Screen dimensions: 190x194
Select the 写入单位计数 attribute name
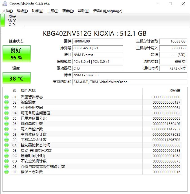coord(32,129)
